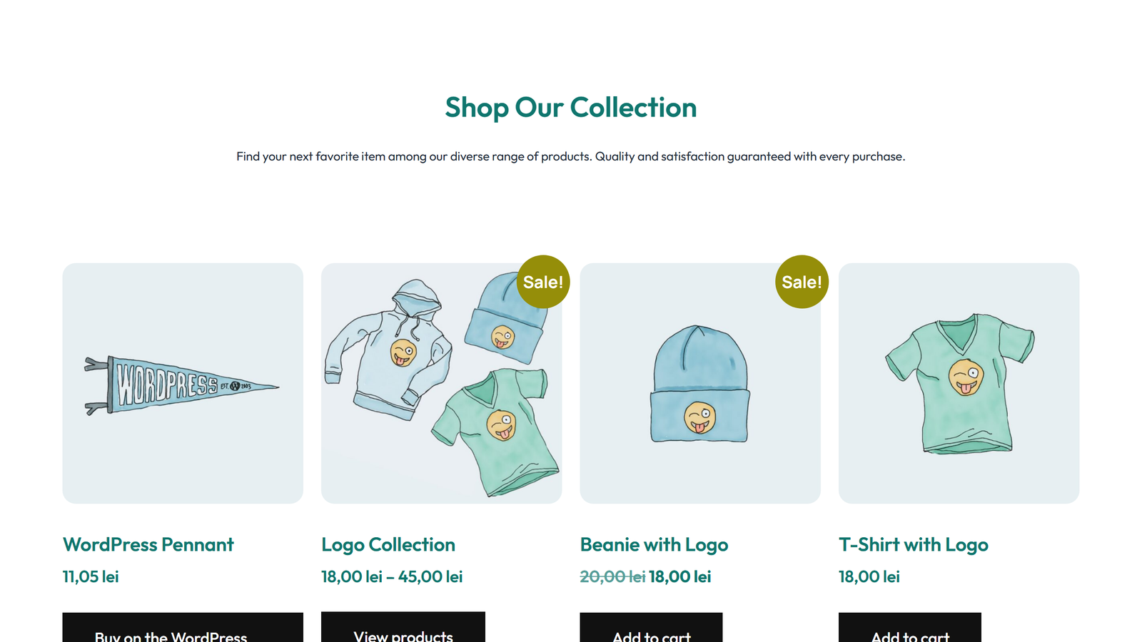Click the T-Shirt price 18,00 lei

tap(869, 576)
